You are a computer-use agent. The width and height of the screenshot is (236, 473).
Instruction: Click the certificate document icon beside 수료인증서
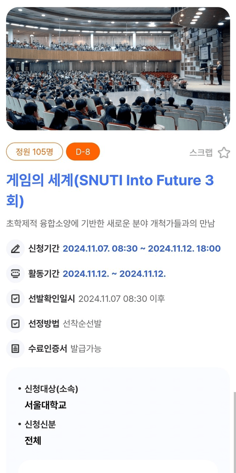click(x=15, y=348)
